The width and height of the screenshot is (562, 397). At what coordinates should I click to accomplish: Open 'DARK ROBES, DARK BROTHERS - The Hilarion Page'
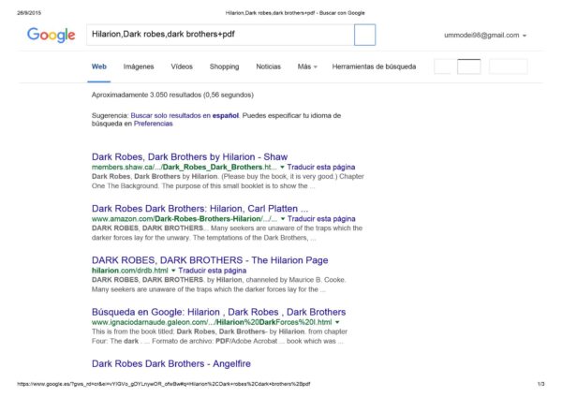[x=210, y=260]
